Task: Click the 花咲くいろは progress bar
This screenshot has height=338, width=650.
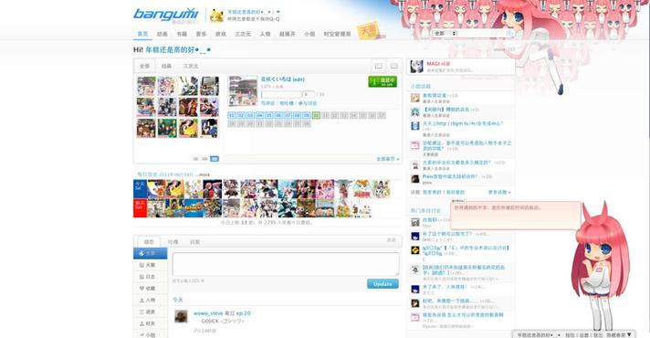Action: [281, 95]
